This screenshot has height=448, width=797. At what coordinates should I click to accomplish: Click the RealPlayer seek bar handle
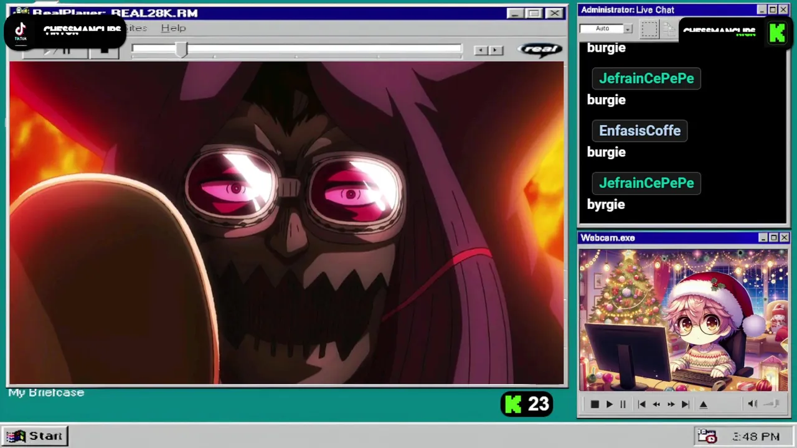pos(181,50)
